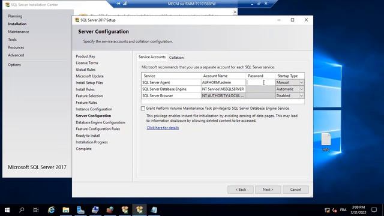Screen dimensions: 384x216
Task: Click the SQL Server Agent password field
Action: pyautogui.click(x=260, y=83)
